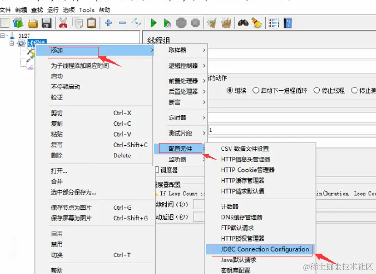Choose 禁用 in the context menu

tap(95, 244)
